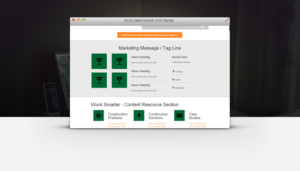The image size is (300, 171).
Task: Click Work Smarter - Content Resource Section heading
Action: 135,104
